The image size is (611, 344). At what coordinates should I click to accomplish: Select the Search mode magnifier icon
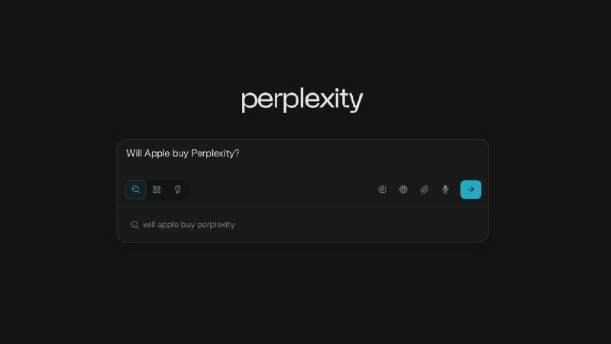136,190
